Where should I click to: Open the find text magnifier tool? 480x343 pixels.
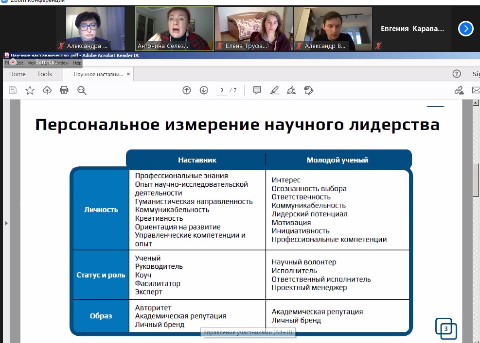click(81, 90)
